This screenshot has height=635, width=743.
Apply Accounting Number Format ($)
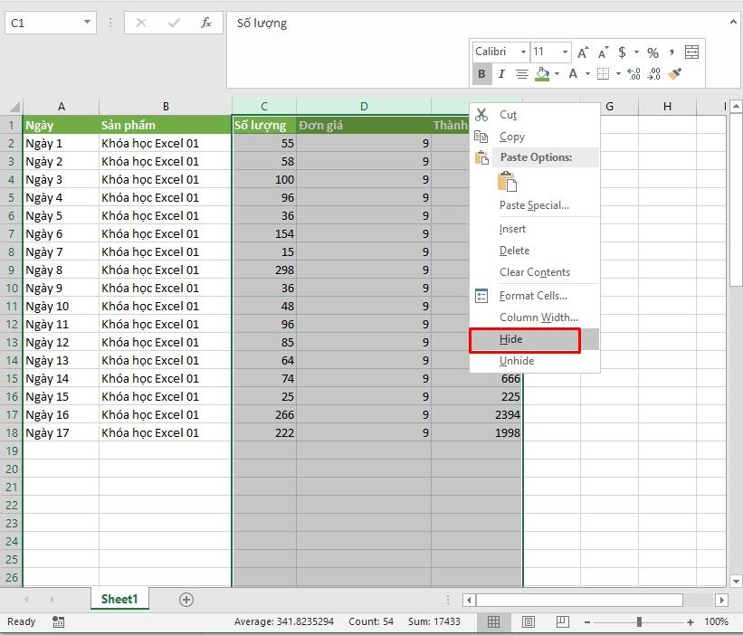coord(621,52)
